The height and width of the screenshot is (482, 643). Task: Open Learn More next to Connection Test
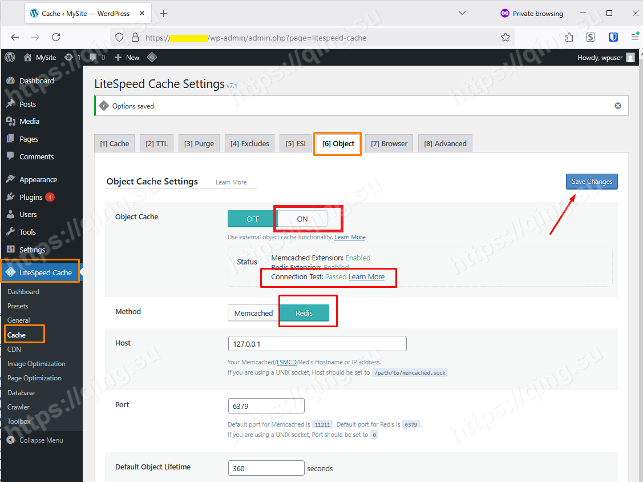[x=367, y=277]
